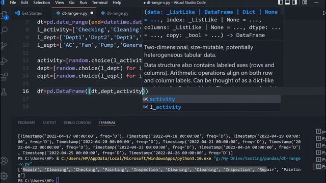The height and width of the screenshot is (183, 326).
Task: Open the Customize Layout icon
Action: [x=305, y=3]
